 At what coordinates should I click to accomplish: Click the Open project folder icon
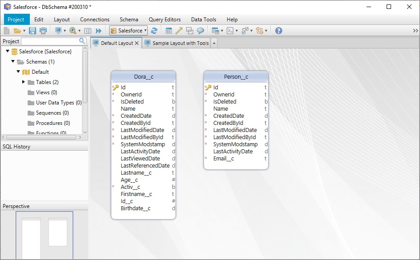[17, 31]
